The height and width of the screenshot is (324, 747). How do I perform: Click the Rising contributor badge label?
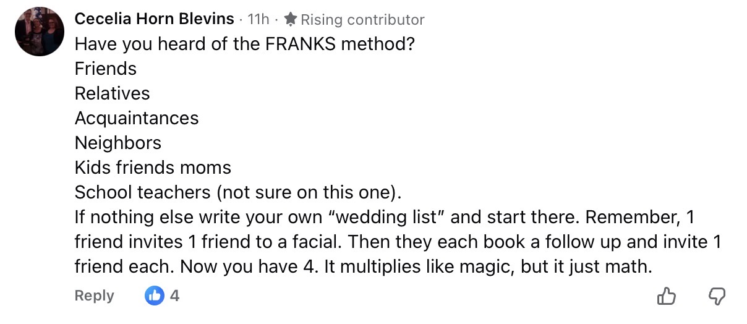pyautogui.click(x=362, y=20)
